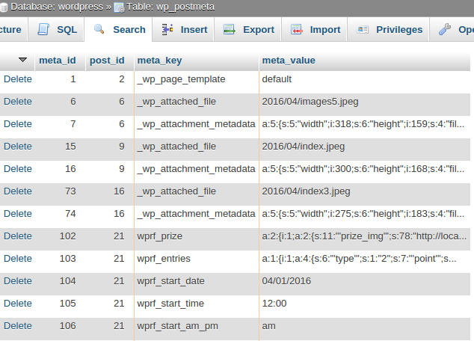Go to the Import tab

coord(315,29)
